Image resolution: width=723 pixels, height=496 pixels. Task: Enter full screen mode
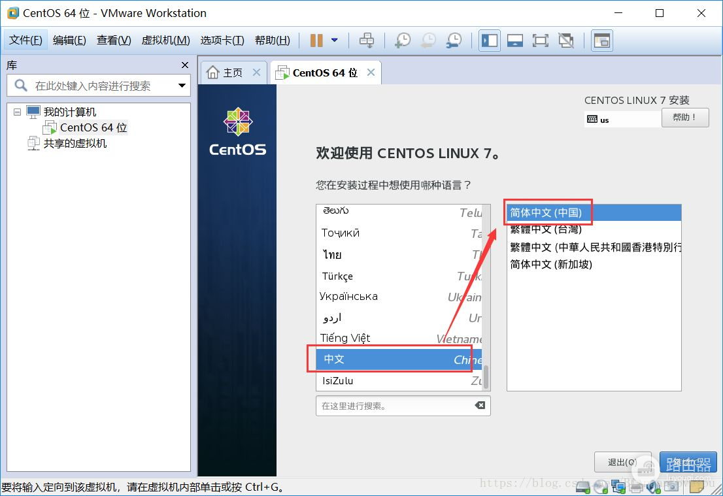540,41
